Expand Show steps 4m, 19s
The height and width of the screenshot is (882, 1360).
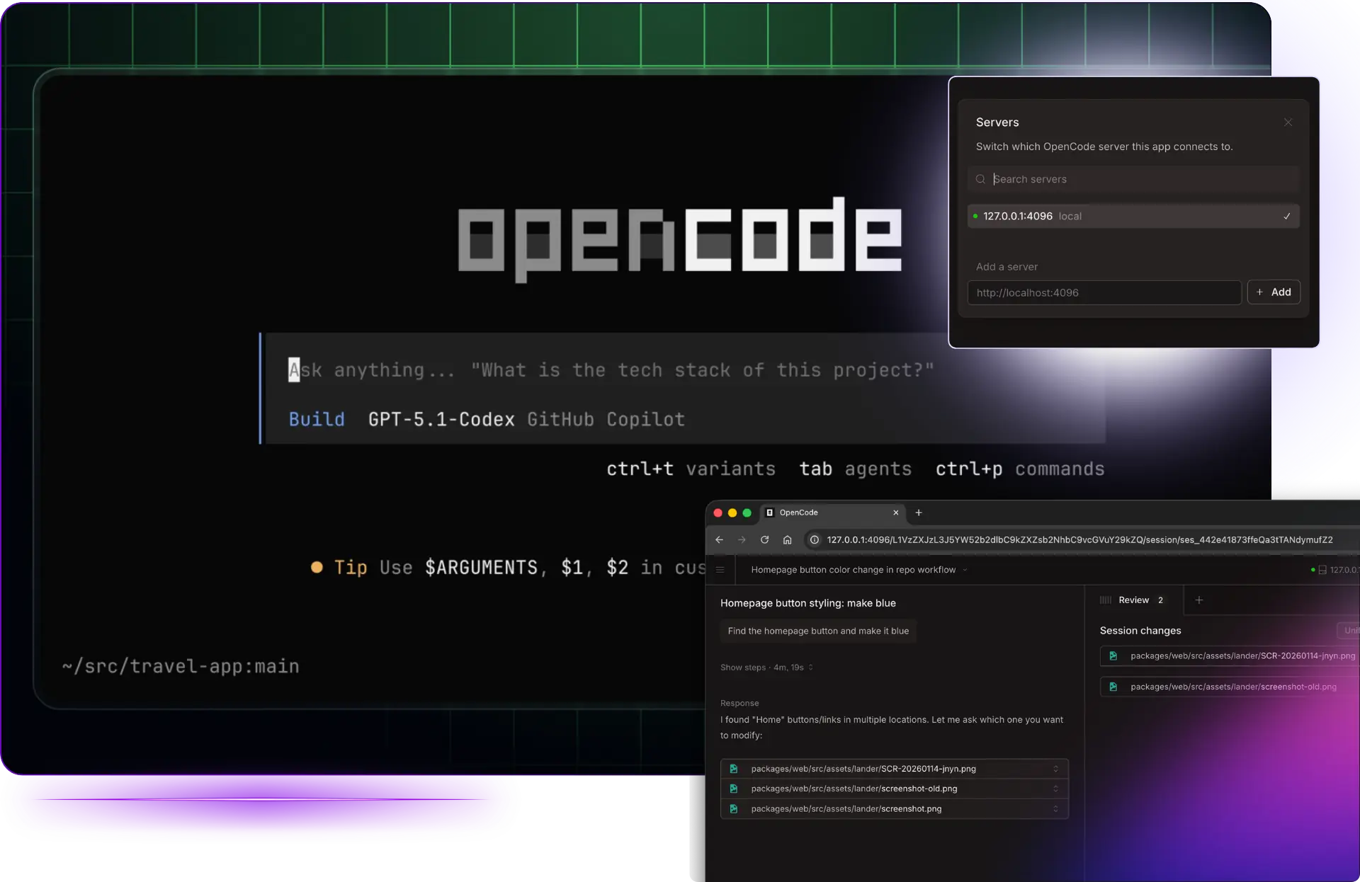point(766,668)
